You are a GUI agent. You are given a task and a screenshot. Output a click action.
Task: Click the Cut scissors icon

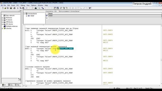point(18,8)
